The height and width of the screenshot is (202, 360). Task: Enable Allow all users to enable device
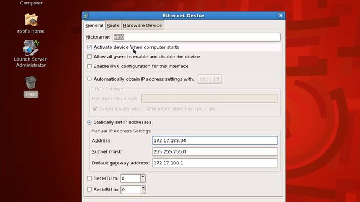point(89,57)
